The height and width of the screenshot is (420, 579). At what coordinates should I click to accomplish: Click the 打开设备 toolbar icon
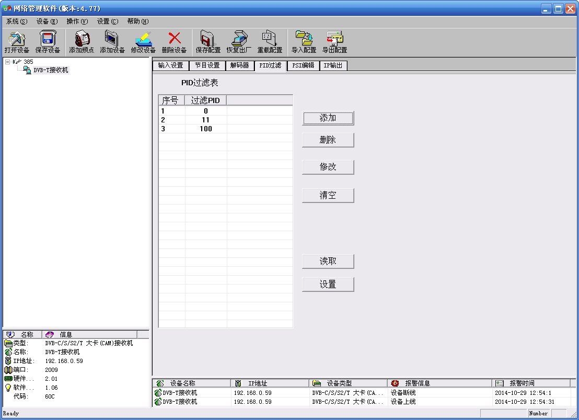[x=17, y=42]
